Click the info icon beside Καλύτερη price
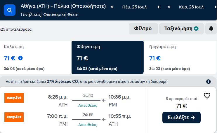Image resolution: width=217 pixels, height=133 pixels. (20, 58)
